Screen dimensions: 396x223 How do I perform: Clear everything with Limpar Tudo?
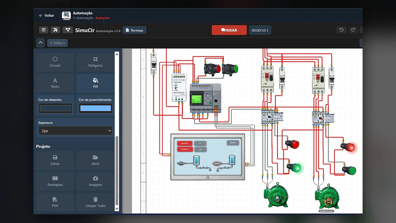96,203
